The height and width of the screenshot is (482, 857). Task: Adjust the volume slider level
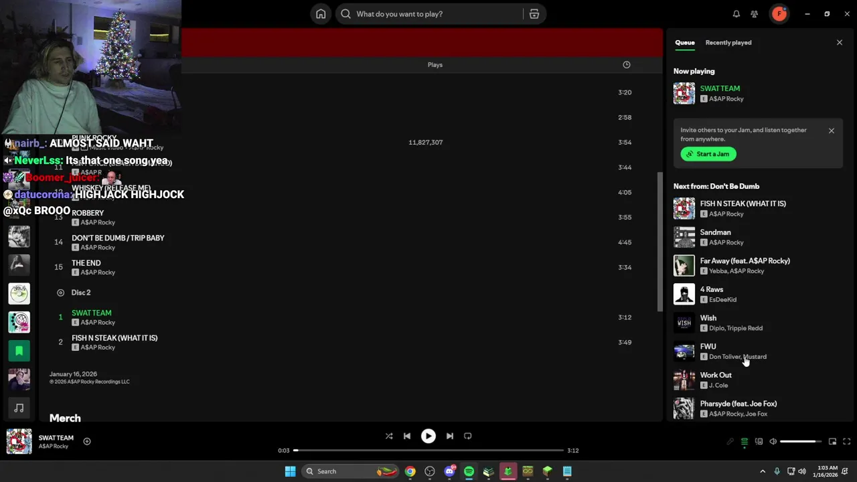click(801, 442)
